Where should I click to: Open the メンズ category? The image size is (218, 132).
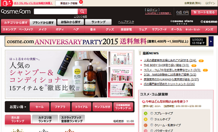(x=209, y=29)
